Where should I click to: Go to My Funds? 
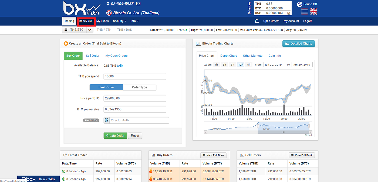tap(102, 21)
